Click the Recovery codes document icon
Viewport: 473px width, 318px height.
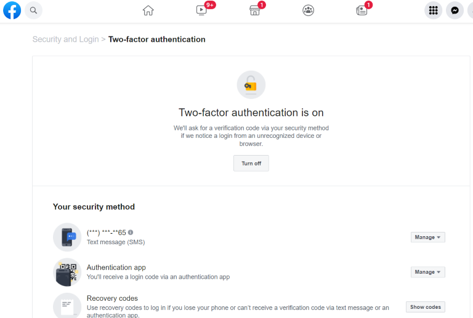[x=67, y=306]
